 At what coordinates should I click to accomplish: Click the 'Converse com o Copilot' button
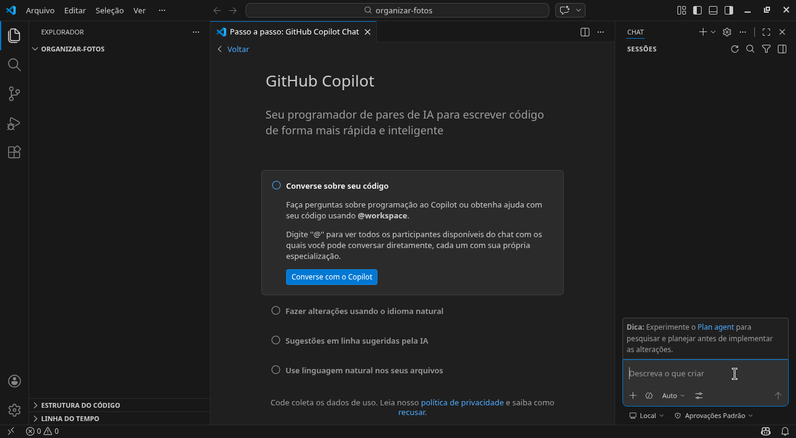click(331, 277)
